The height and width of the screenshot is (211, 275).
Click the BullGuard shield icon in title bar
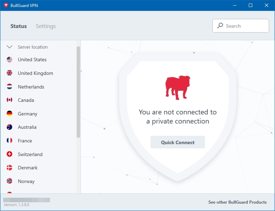(x=6, y=5)
